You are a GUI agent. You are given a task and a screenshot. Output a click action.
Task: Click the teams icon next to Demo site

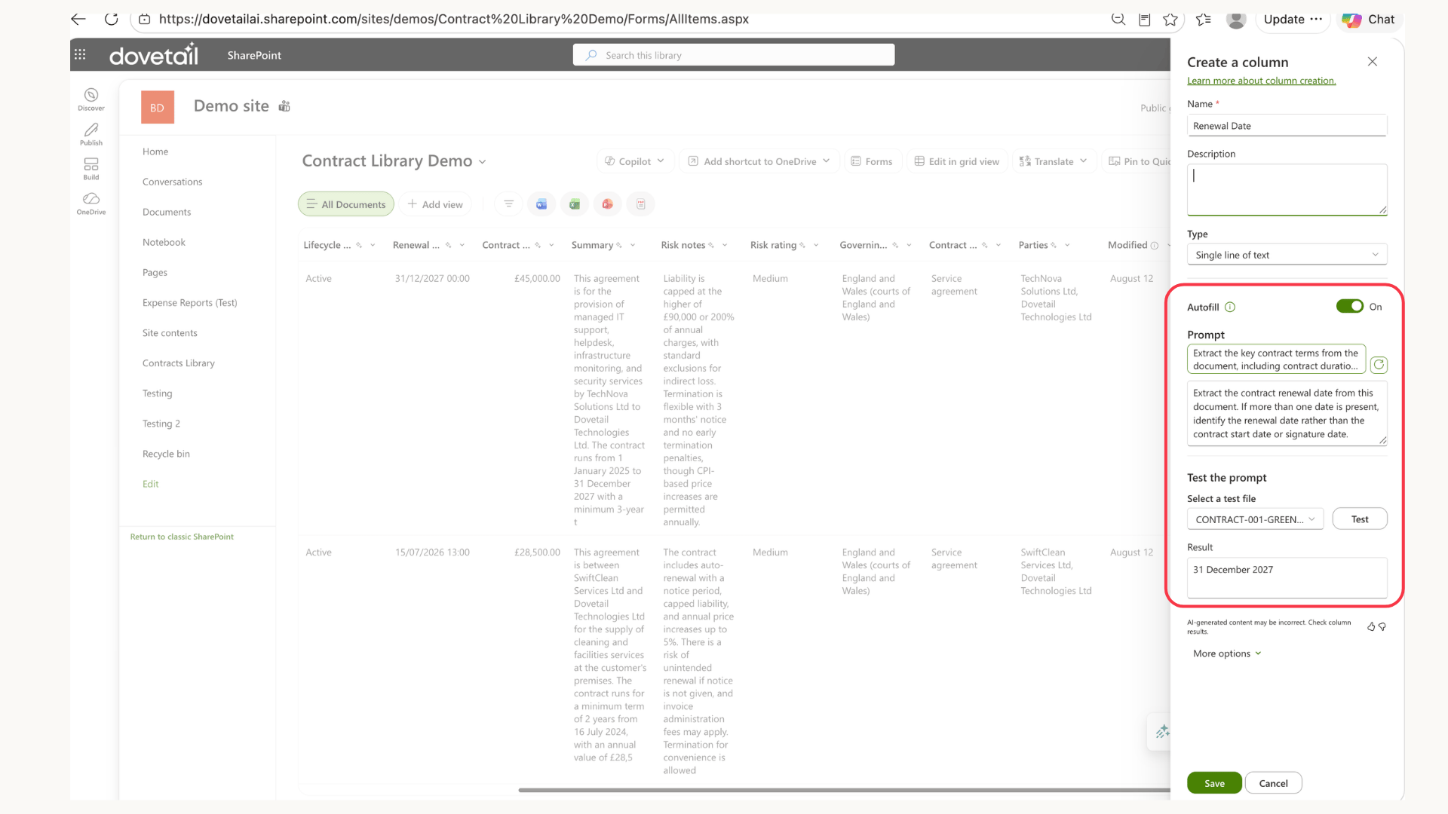pyautogui.click(x=284, y=106)
